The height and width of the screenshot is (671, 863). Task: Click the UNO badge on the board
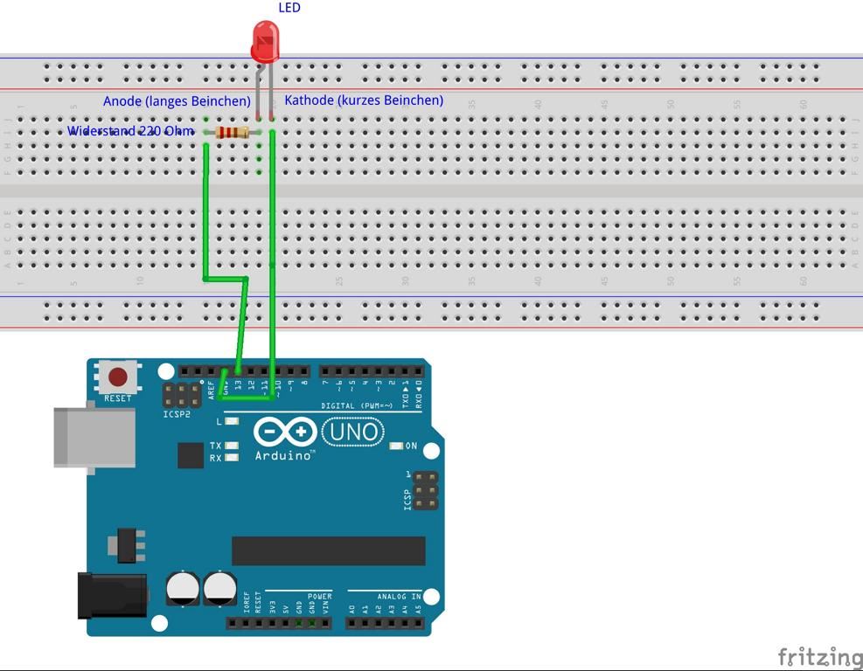353,431
